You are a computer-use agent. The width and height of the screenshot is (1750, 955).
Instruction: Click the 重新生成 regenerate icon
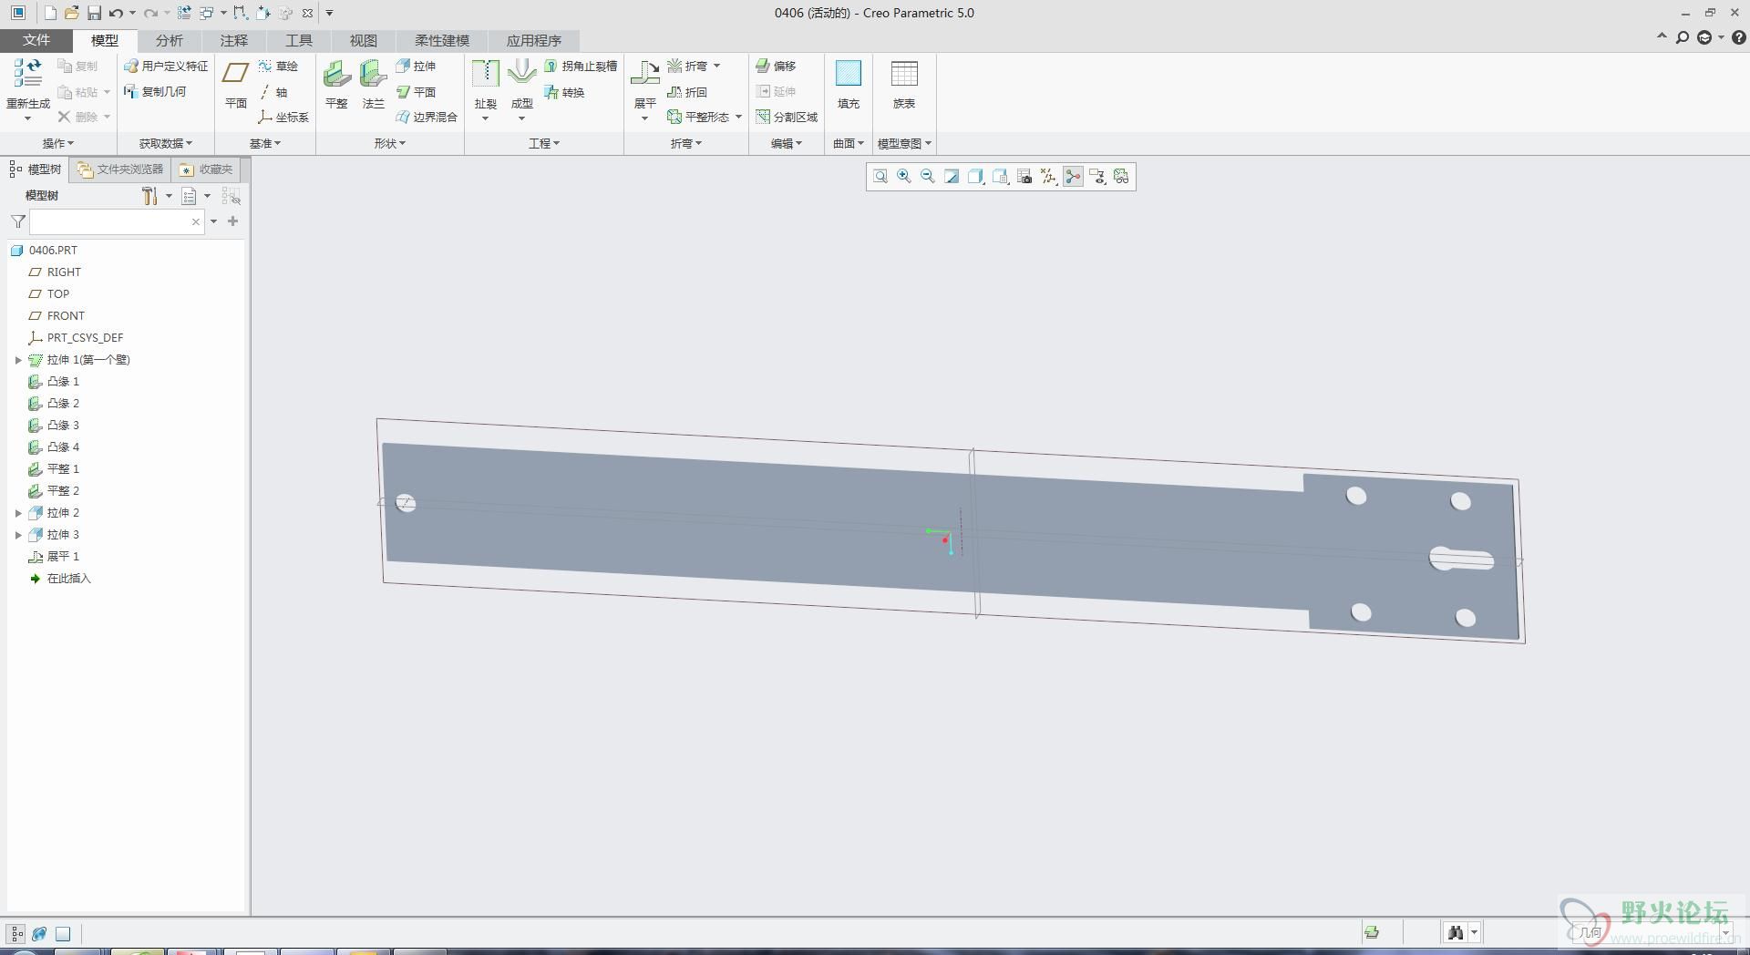[x=27, y=73]
